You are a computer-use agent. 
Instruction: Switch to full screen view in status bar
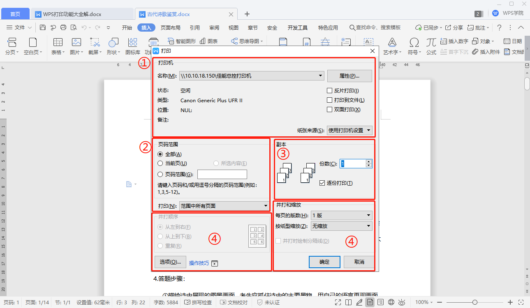point(338,302)
